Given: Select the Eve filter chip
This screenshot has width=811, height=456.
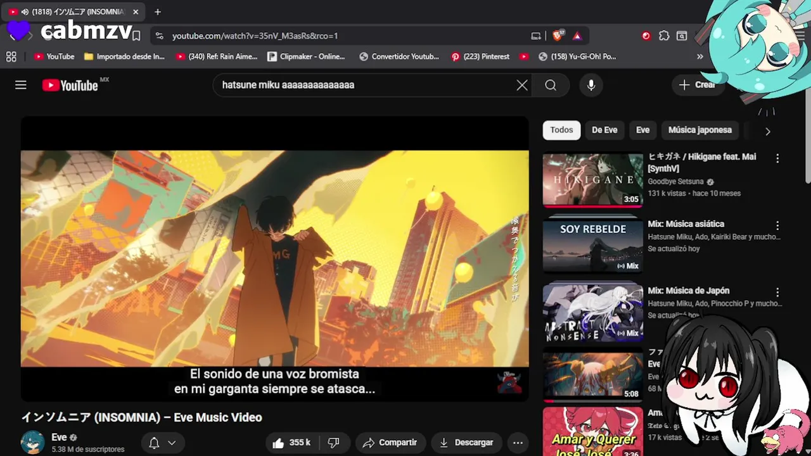Looking at the screenshot, I should click(x=642, y=130).
